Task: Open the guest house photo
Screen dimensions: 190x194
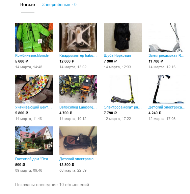Action: pyautogui.click(x=34, y=141)
